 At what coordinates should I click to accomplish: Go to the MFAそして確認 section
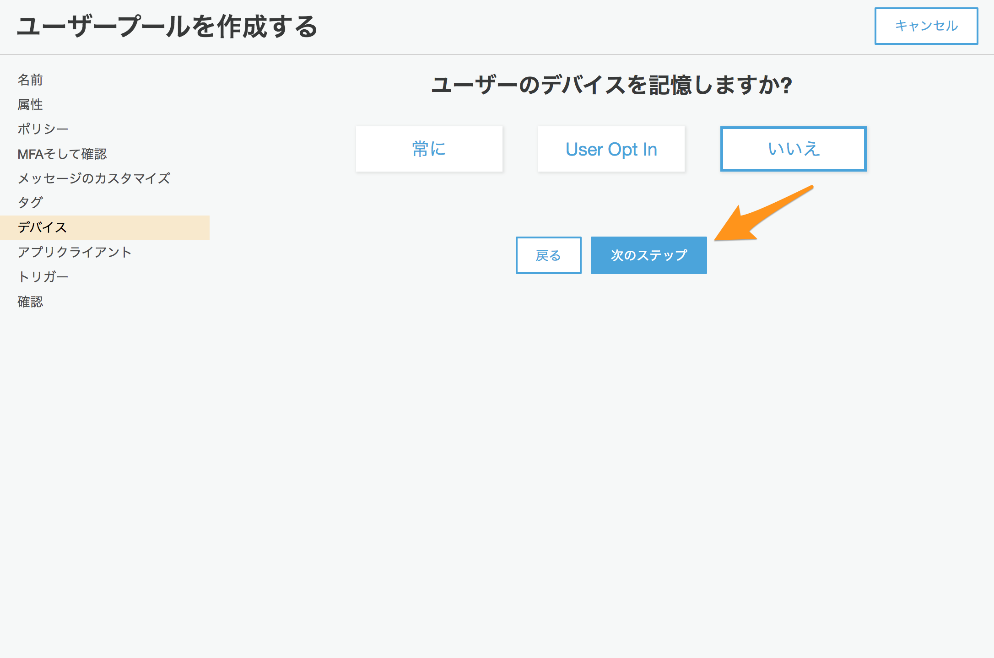(x=62, y=154)
